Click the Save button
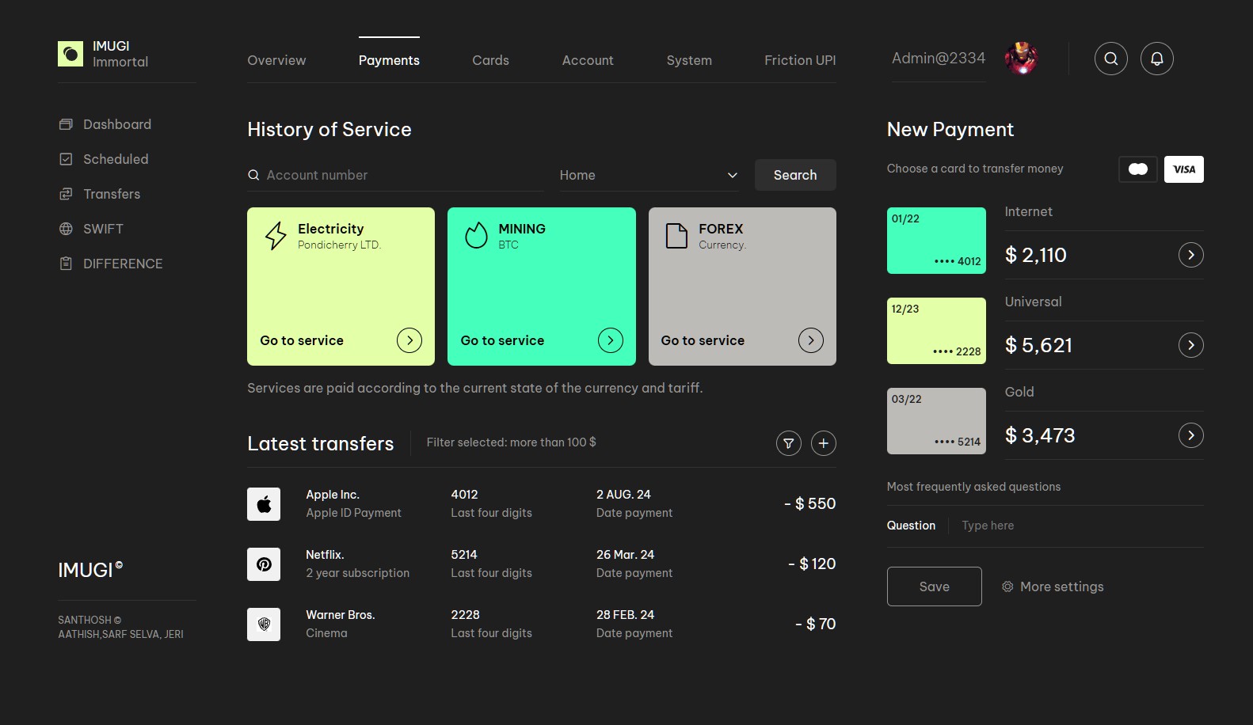 [x=935, y=586]
